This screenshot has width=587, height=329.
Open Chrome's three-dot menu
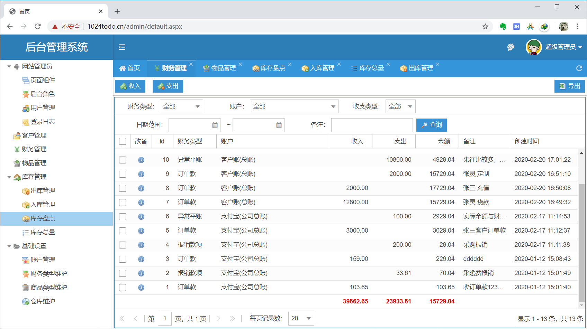point(577,27)
